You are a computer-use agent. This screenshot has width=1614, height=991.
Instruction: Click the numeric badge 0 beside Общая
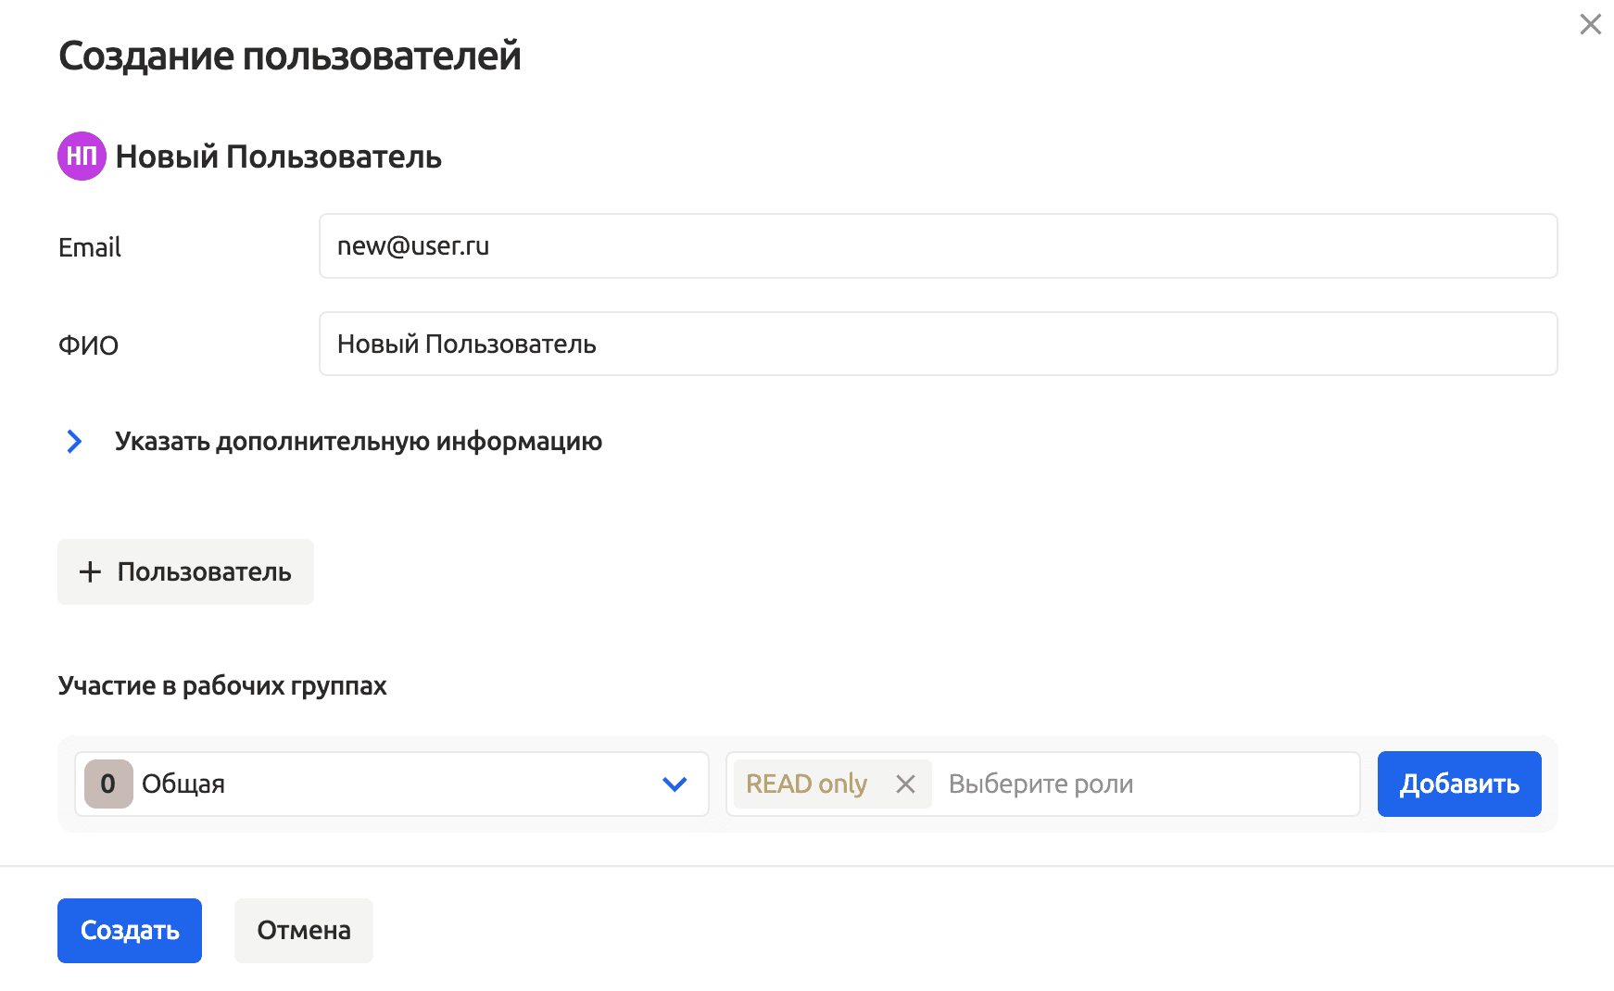[108, 784]
